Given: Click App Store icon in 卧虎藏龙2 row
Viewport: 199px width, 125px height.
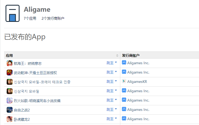Looking at the screenshot, I should point(124,118).
